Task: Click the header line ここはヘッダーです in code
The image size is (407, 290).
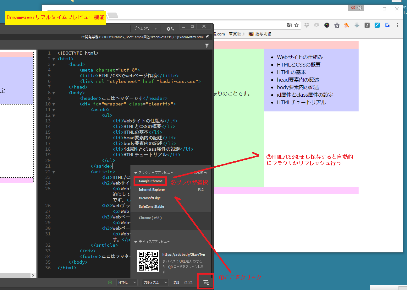Action: coord(123,99)
